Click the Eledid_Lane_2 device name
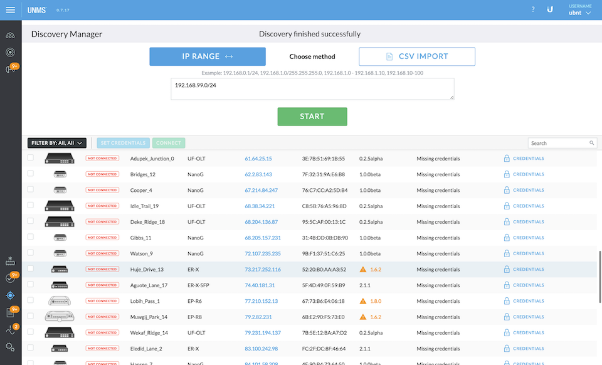 [x=146, y=349]
